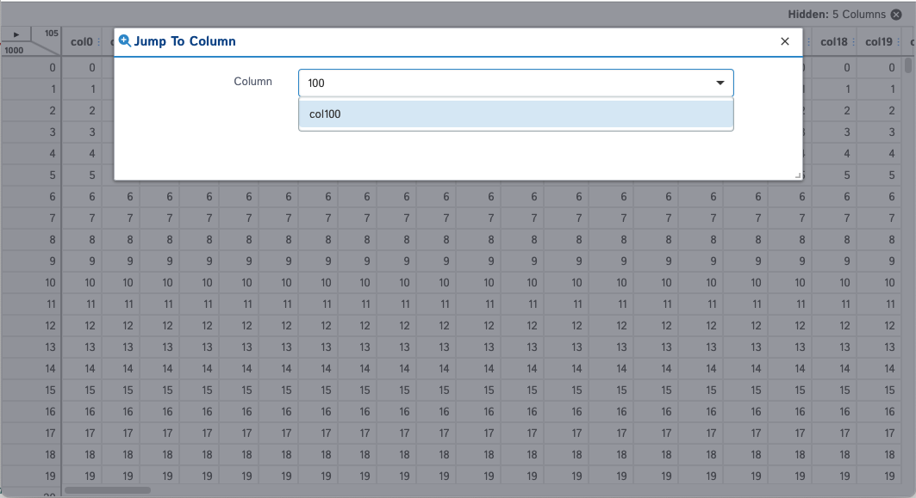Open col19 column menu handle
This screenshot has width=916, height=498.
click(899, 42)
